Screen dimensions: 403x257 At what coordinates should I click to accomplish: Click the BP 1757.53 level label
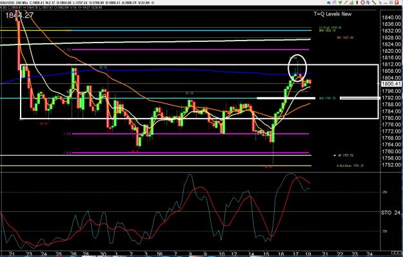pyautogui.click(x=346, y=155)
